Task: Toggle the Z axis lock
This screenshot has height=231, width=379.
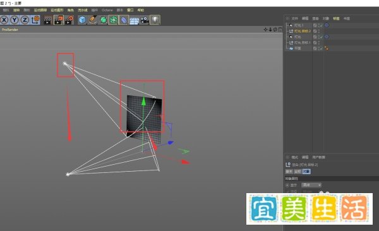Action: 25,20
